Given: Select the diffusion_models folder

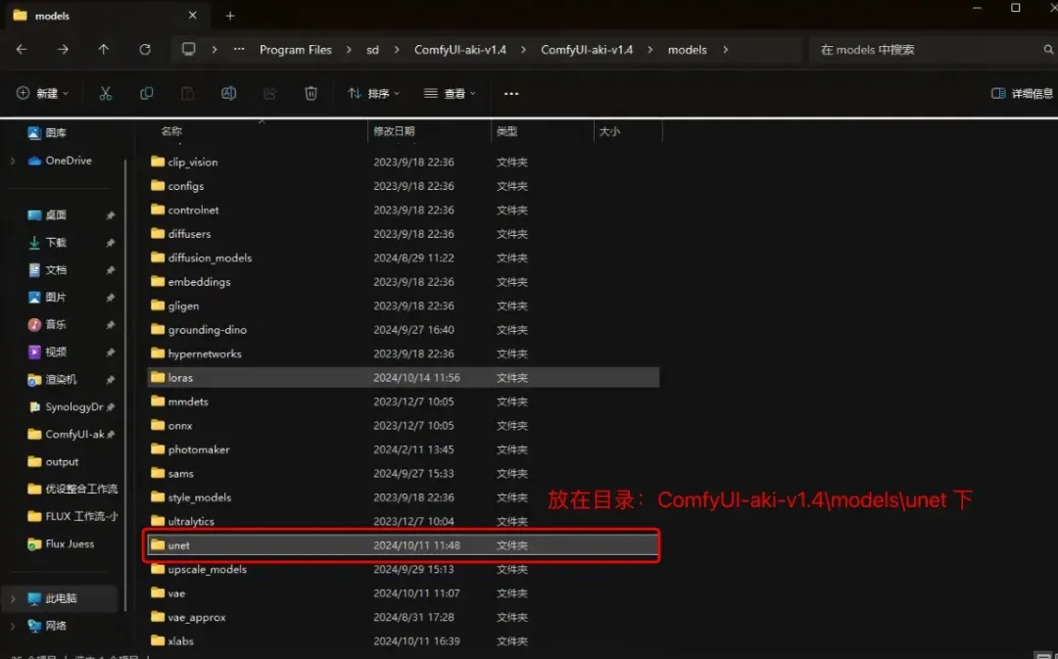Looking at the screenshot, I should (403, 258).
